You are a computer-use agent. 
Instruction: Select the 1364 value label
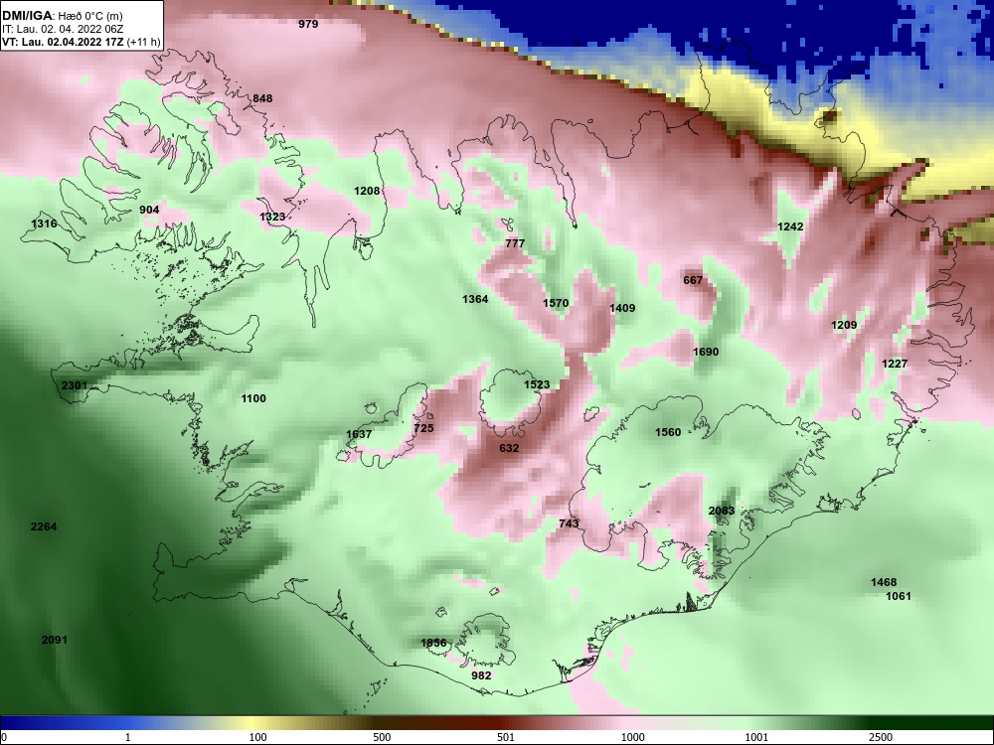coord(475,299)
